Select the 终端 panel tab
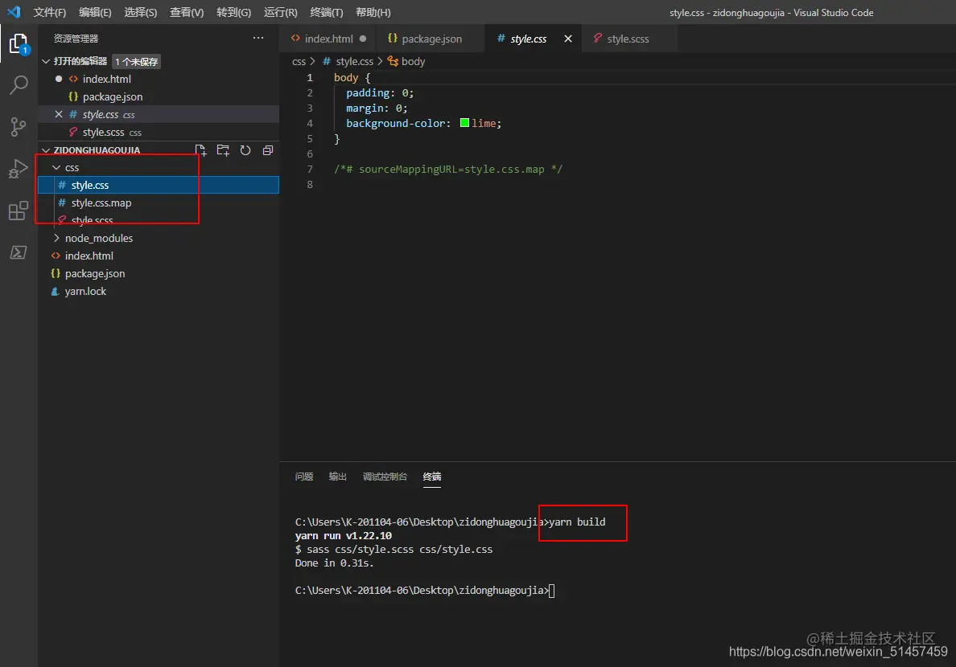956x667 pixels. coord(432,477)
